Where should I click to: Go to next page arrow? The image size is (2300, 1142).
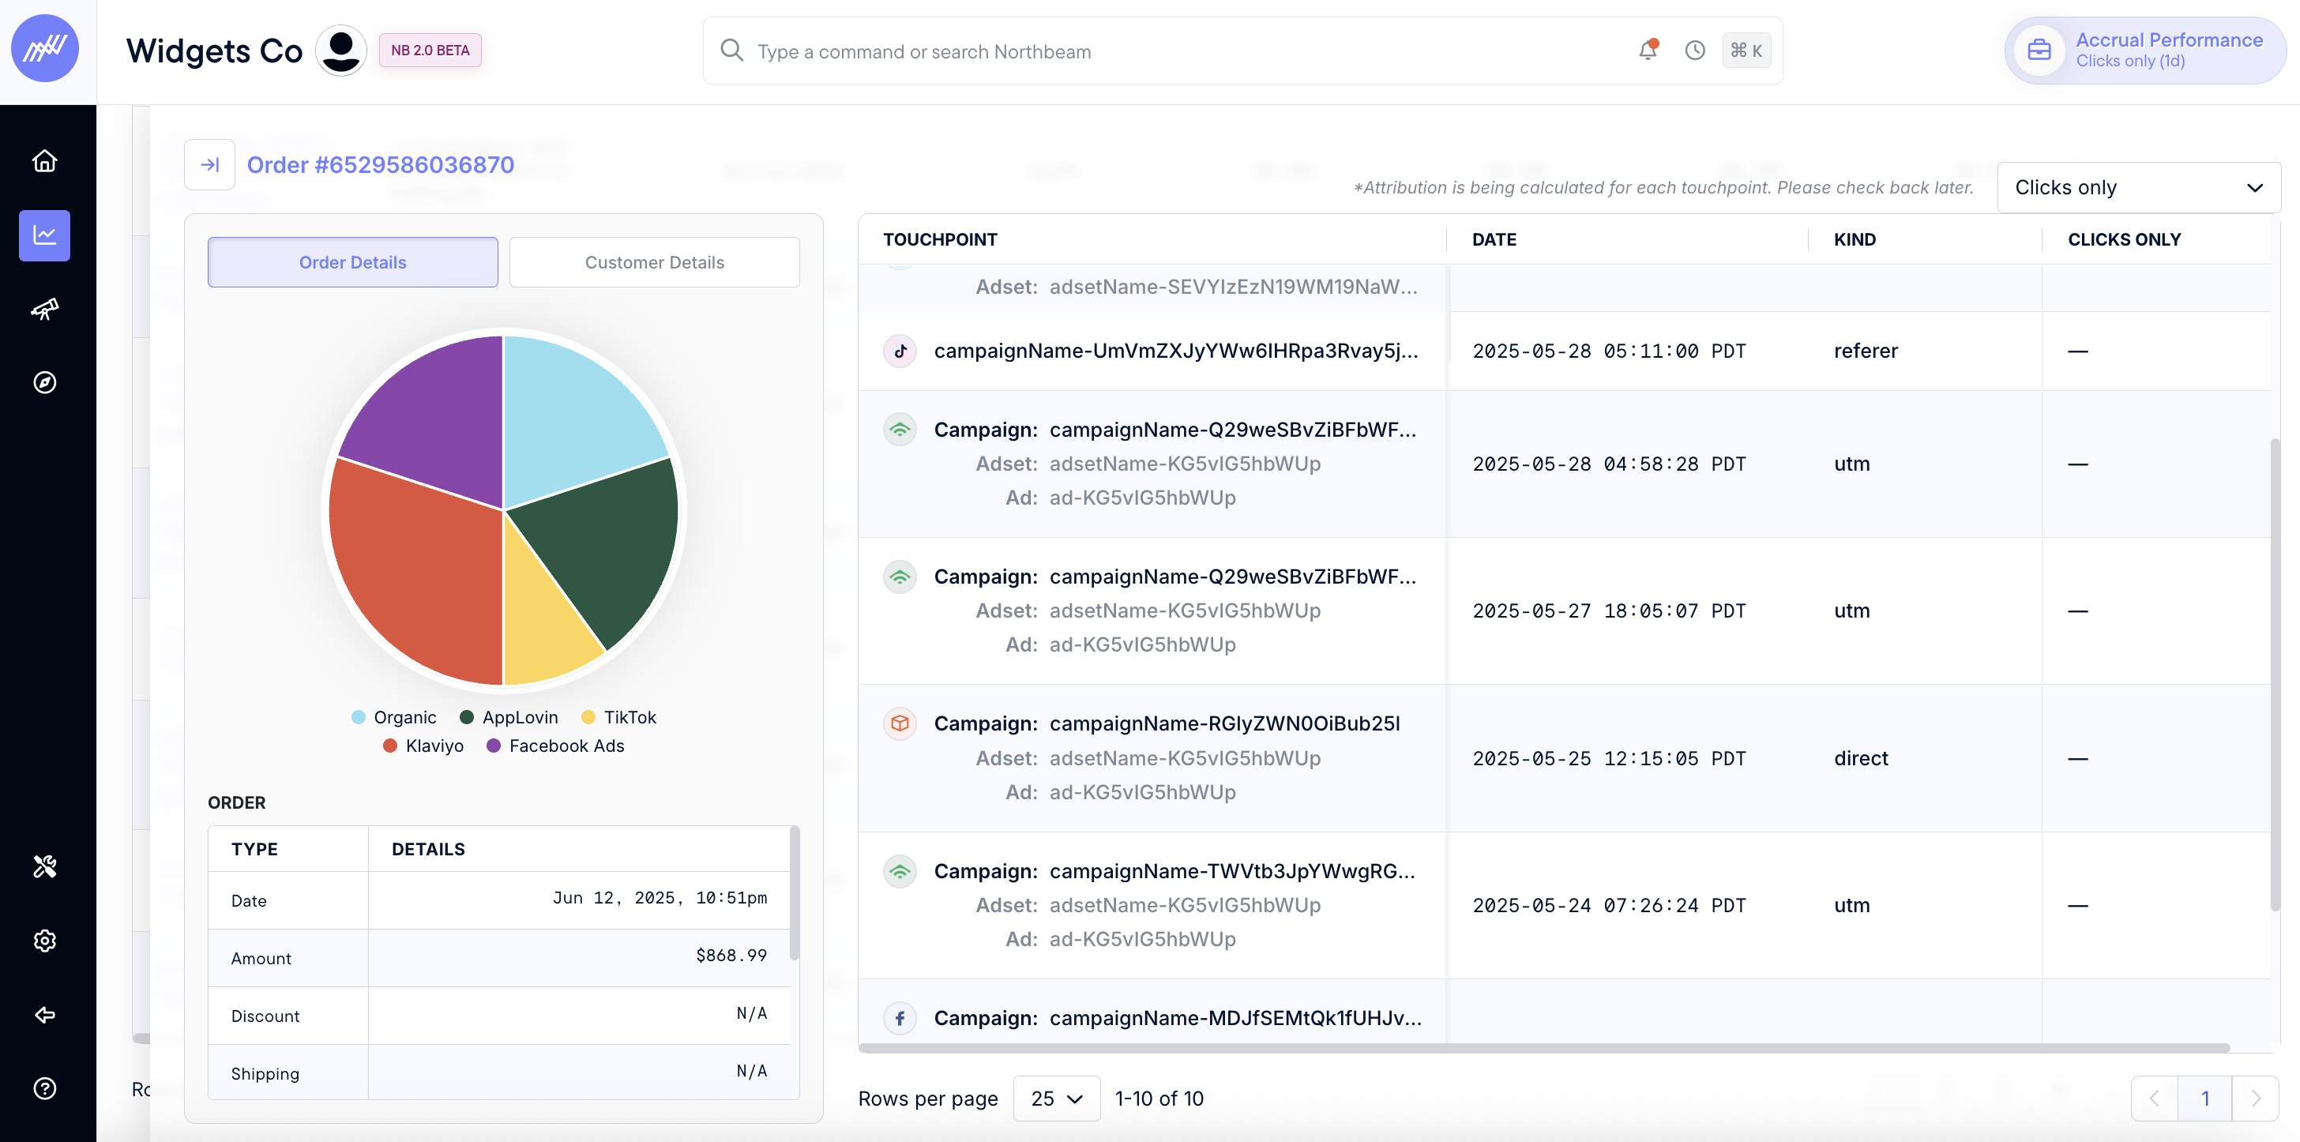click(x=2255, y=1099)
